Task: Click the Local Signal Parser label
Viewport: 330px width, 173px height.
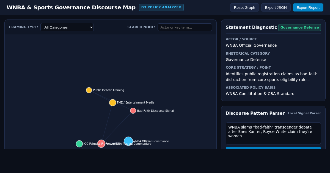Action: (304, 113)
